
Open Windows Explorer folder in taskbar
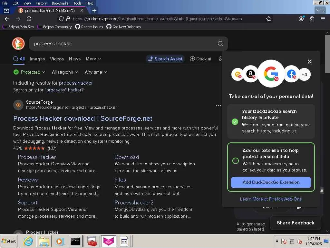click(x=44, y=241)
